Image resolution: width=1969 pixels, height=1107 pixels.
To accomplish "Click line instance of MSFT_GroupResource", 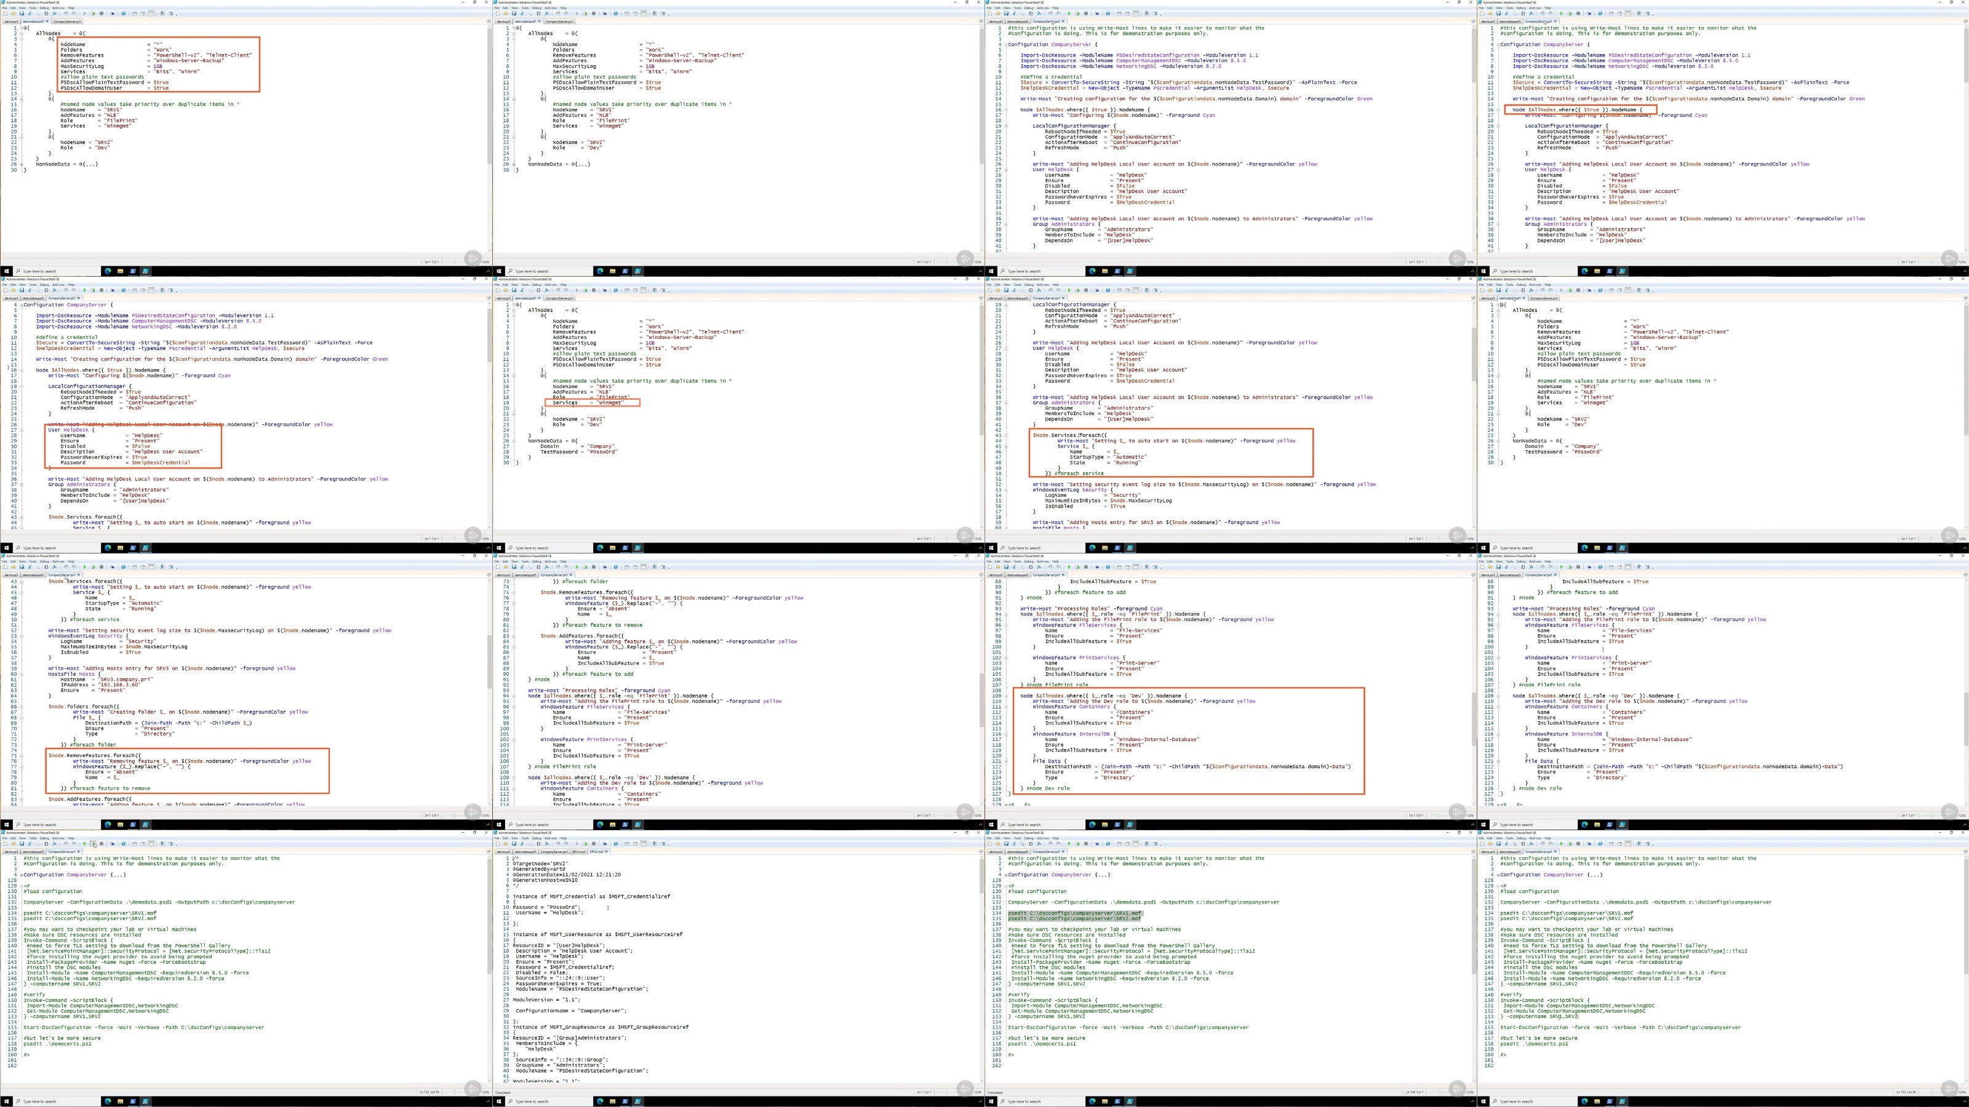I will tap(601, 1027).
